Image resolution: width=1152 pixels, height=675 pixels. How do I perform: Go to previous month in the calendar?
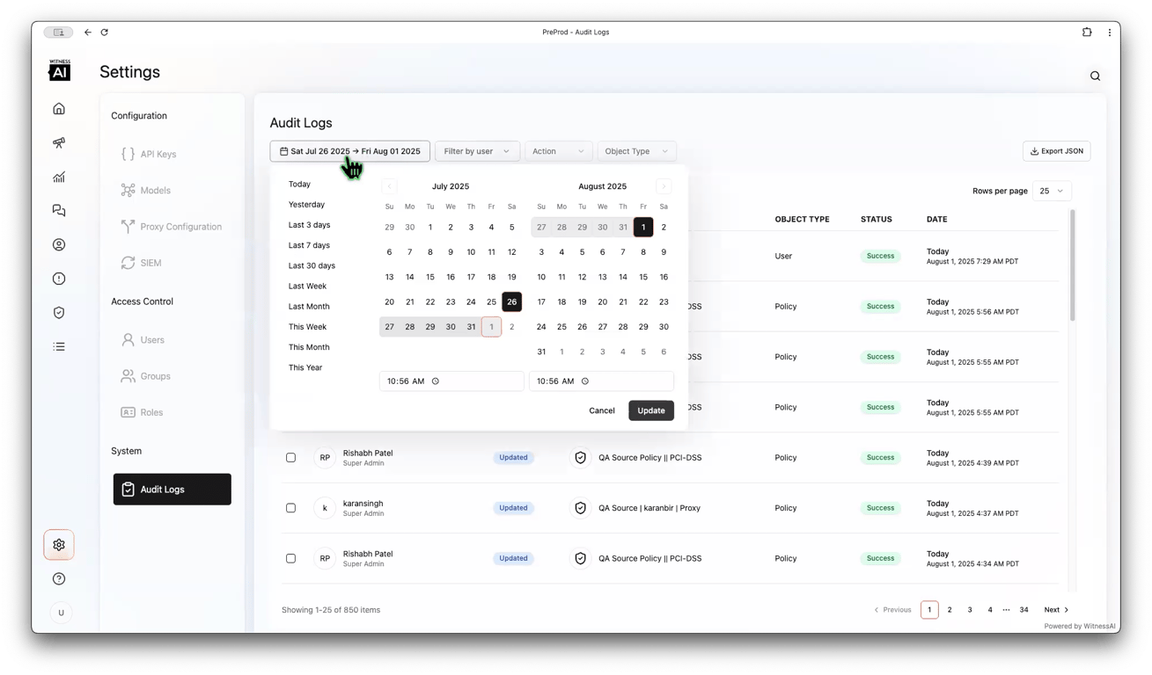pyautogui.click(x=389, y=186)
